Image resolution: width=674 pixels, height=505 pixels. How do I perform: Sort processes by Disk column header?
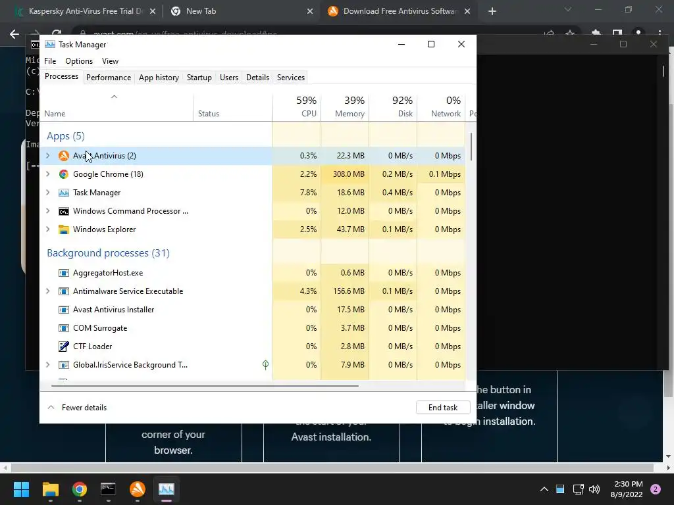click(394, 107)
